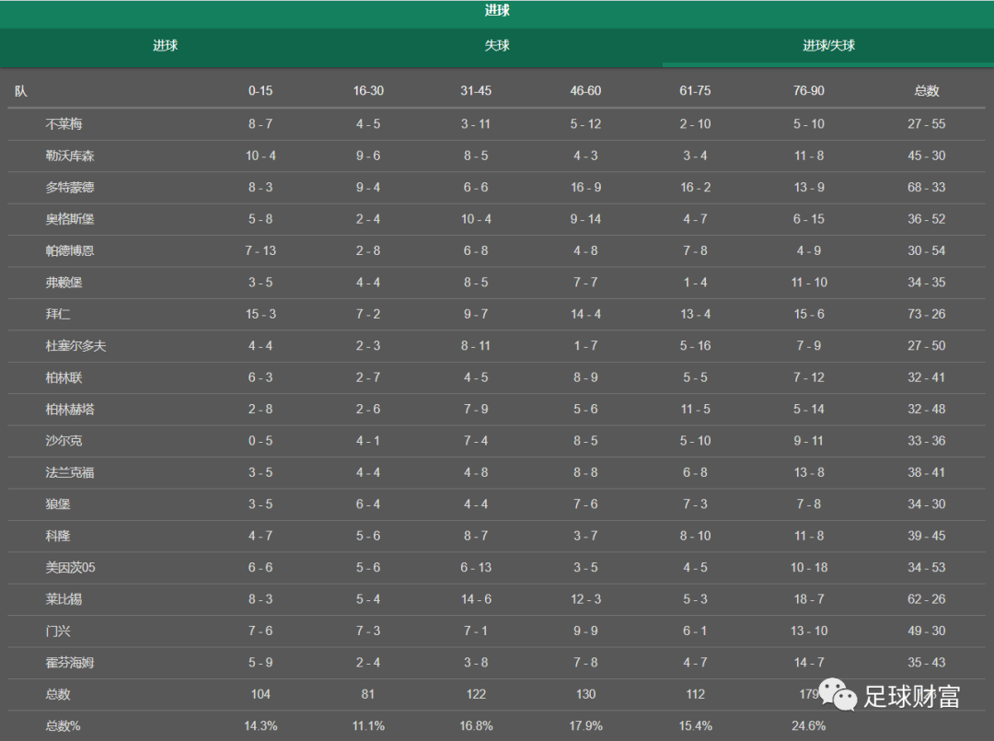Click 不莱梅 total value 27 - 55
The height and width of the screenshot is (741, 994).
(926, 124)
